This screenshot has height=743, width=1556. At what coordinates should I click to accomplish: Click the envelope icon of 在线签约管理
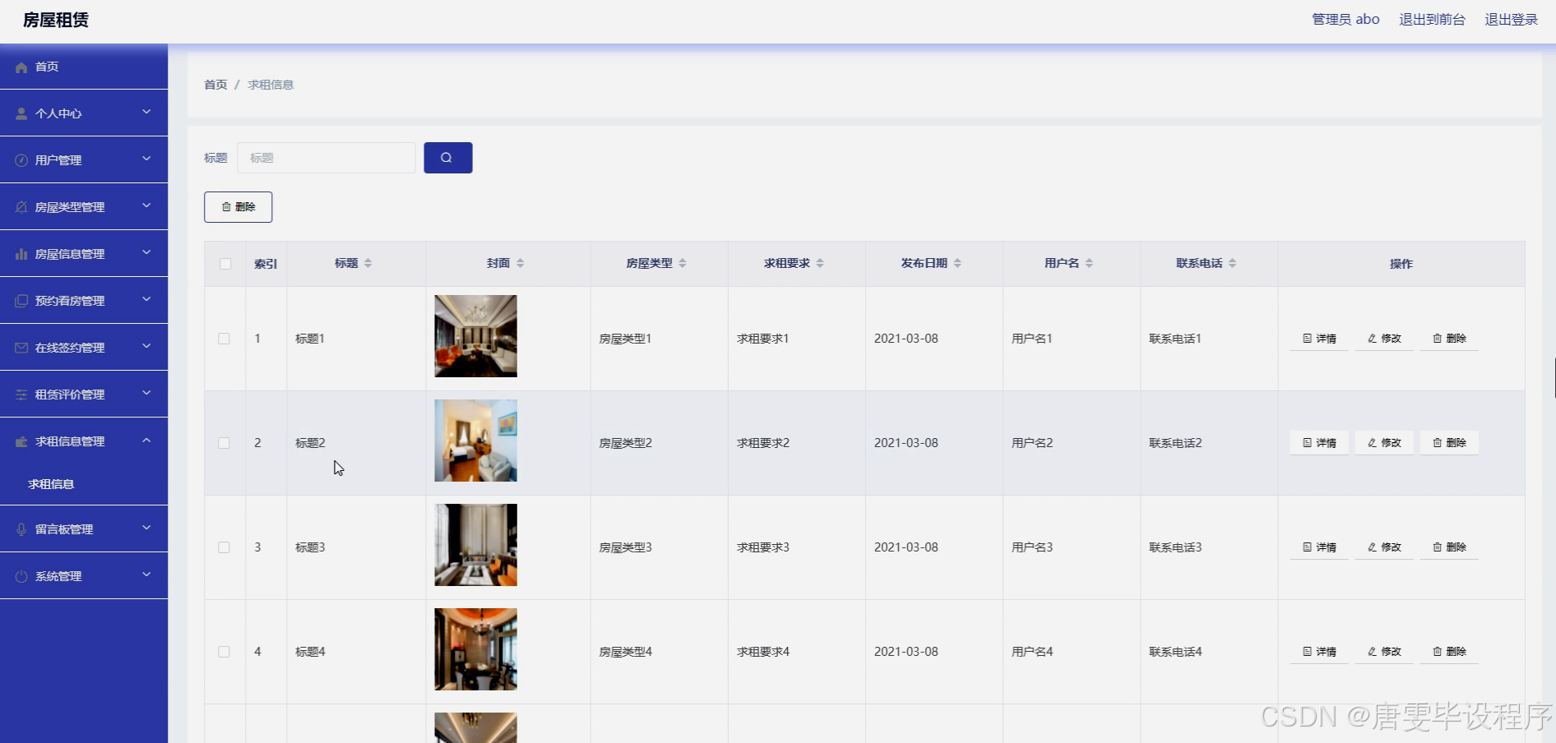(21, 348)
